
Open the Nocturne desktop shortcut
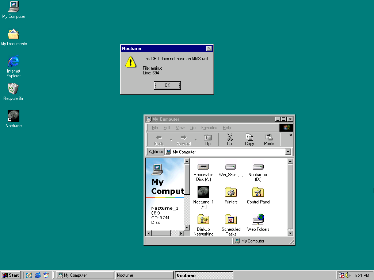pos(14,116)
